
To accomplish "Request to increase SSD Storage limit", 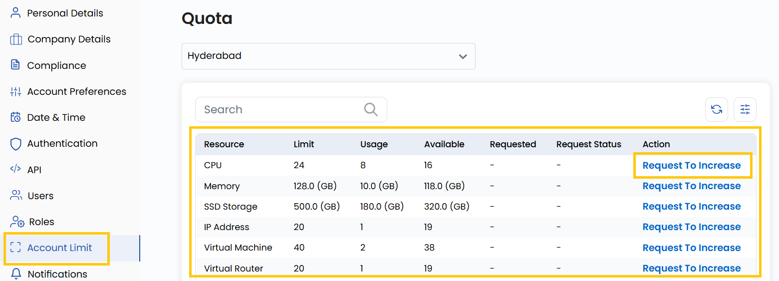I will (x=691, y=207).
